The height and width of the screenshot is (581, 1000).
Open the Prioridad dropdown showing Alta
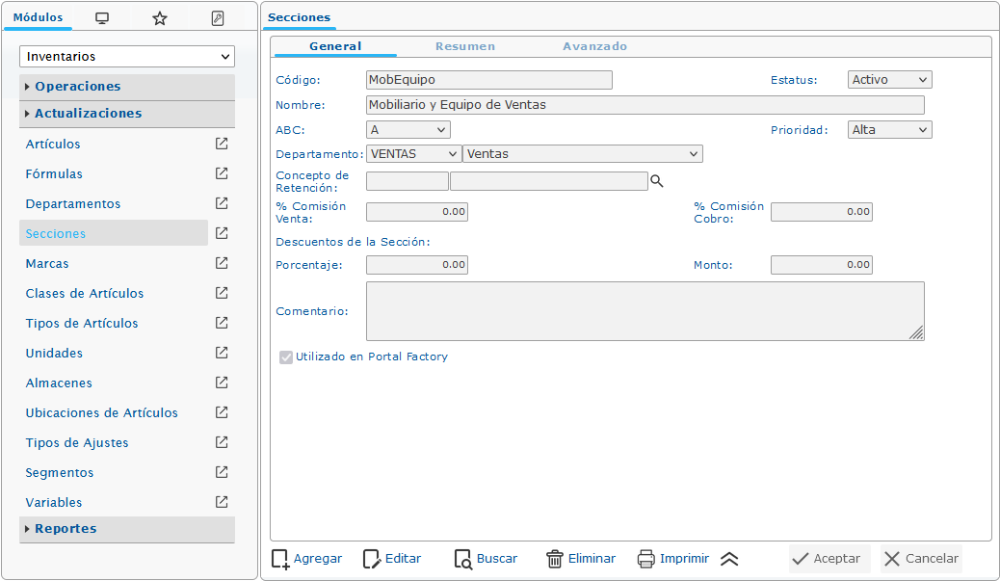889,130
